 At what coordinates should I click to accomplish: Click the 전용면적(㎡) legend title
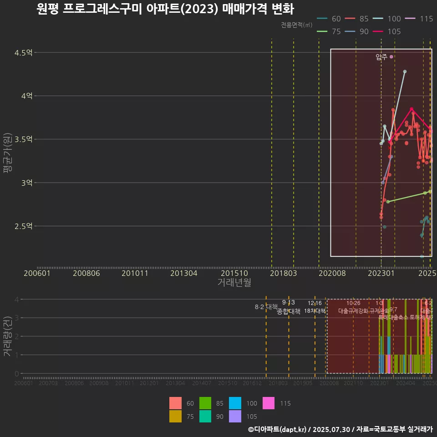coord(296,25)
